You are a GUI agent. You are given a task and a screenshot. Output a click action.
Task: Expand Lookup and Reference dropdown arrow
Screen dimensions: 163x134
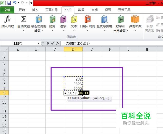click(x=104, y=31)
